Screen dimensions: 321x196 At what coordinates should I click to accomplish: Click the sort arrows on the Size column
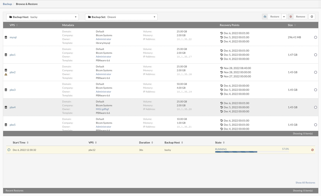(x=295, y=25)
